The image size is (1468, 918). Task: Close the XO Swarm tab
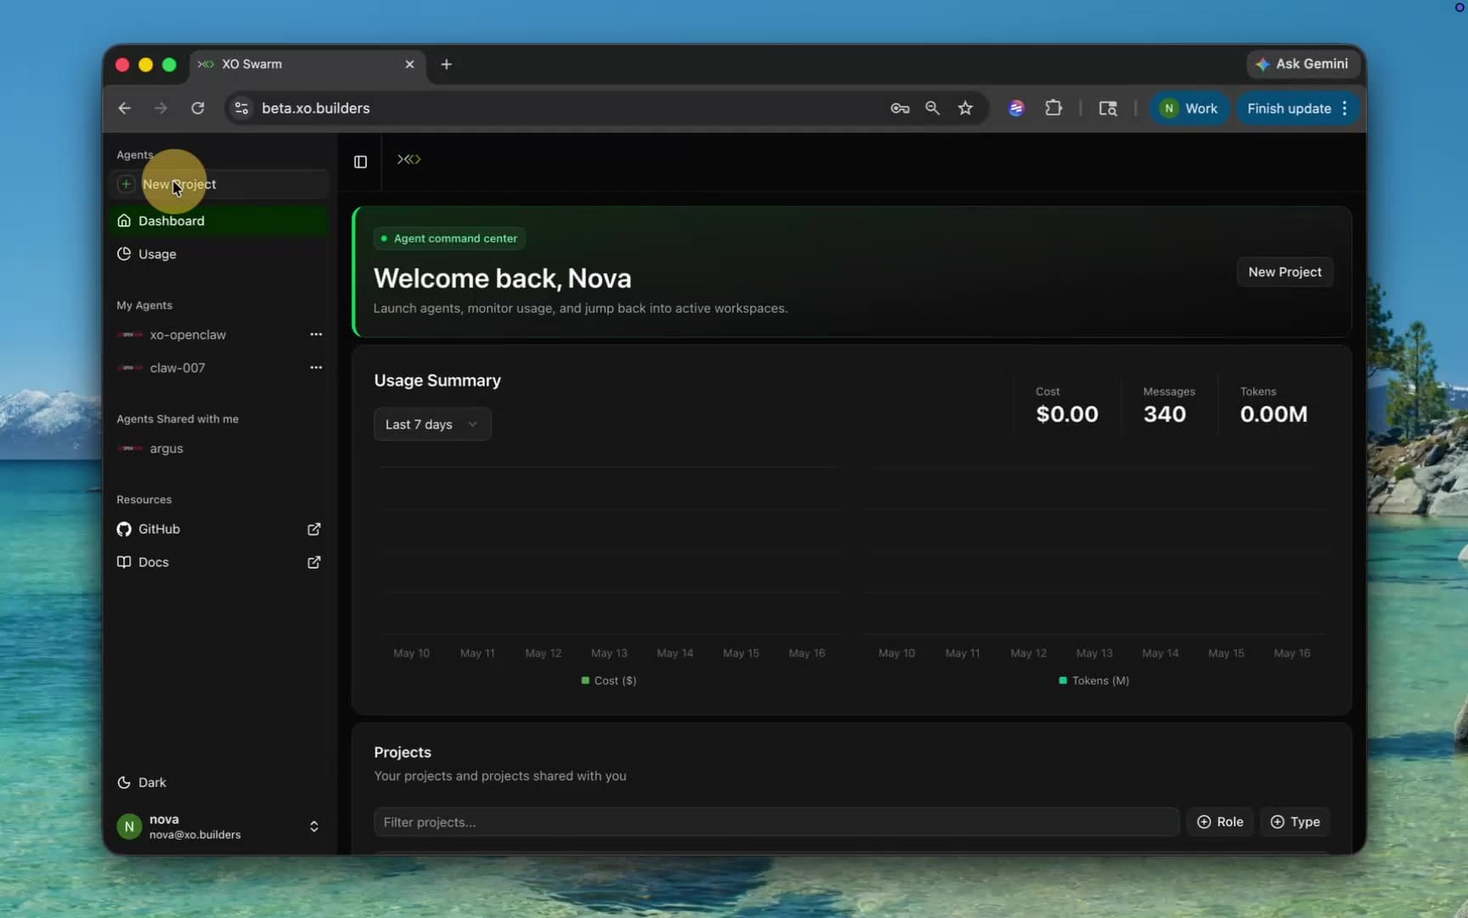point(409,65)
